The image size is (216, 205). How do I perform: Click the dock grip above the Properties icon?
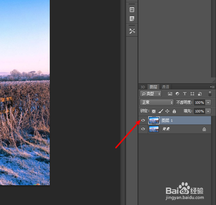(132, 4)
